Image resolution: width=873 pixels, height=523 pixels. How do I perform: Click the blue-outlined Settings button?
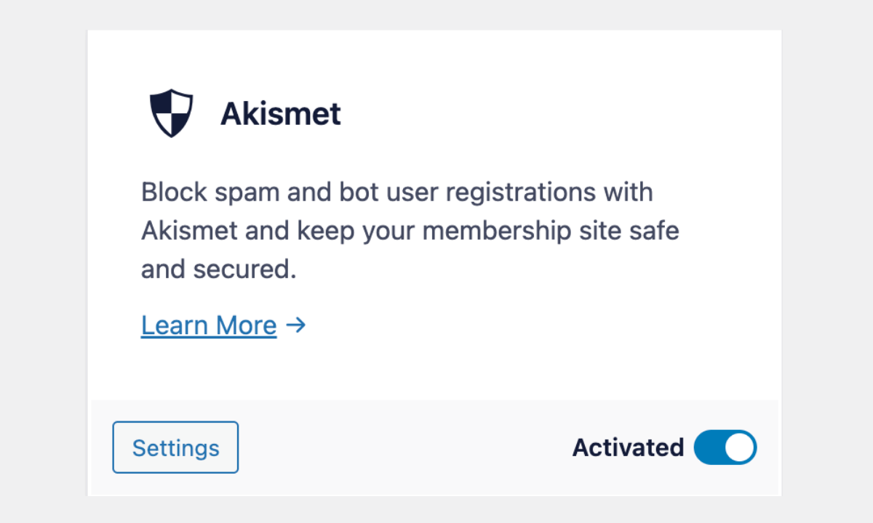[x=175, y=447]
